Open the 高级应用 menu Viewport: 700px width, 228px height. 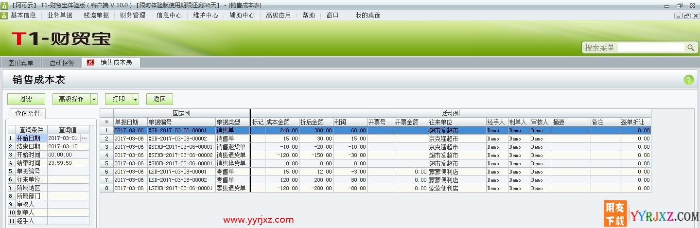click(x=279, y=16)
